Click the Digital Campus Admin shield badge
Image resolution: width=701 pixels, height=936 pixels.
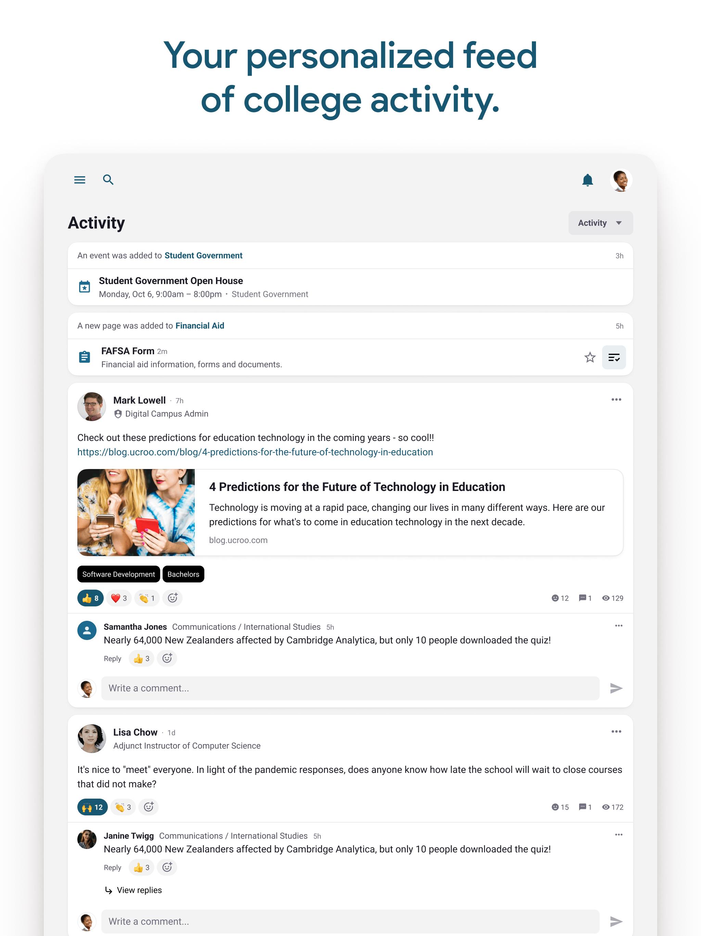(x=118, y=414)
